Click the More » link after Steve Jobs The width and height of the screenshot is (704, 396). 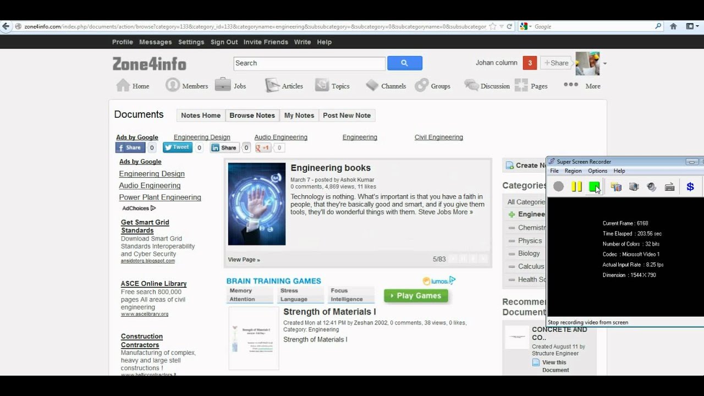(x=463, y=212)
